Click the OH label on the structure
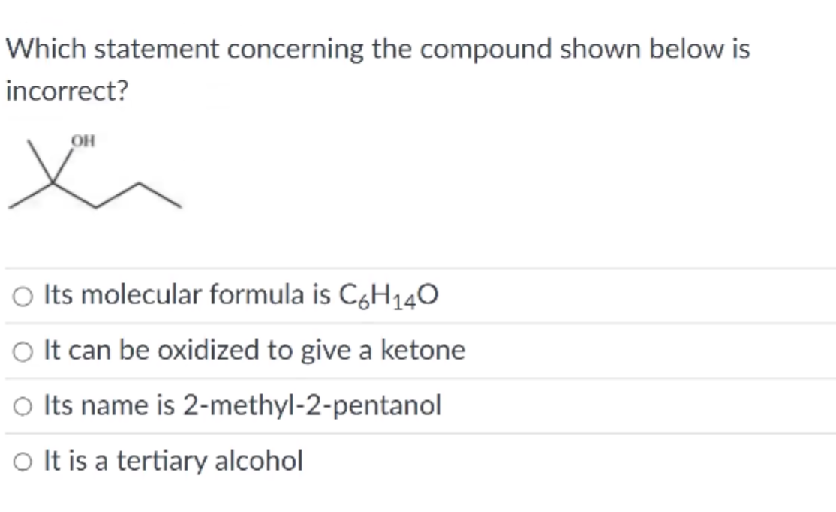 [81, 140]
